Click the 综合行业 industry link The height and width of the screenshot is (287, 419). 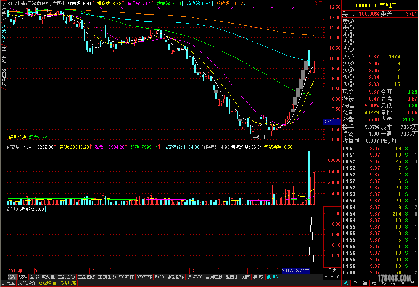(x=38, y=137)
